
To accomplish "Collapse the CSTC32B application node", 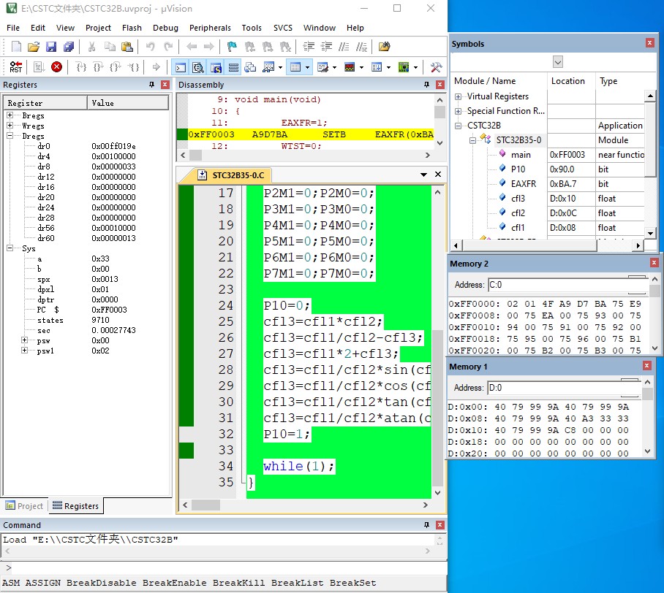I will 458,126.
